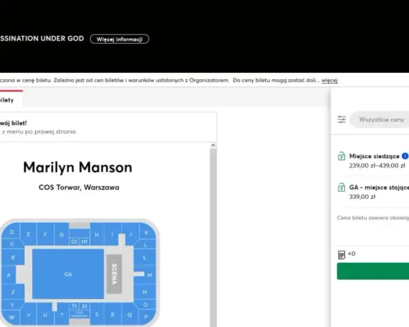Choose section C on the seat map
The image size is (409, 327).
[x=12, y=244]
